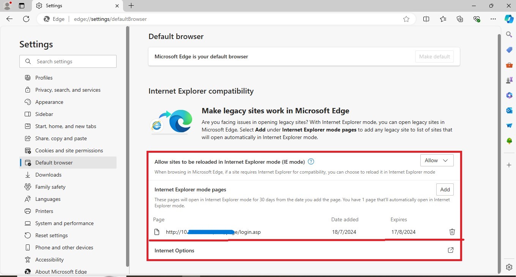Click the date added 18/7/2024
This screenshot has height=277, width=516.
point(344,232)
